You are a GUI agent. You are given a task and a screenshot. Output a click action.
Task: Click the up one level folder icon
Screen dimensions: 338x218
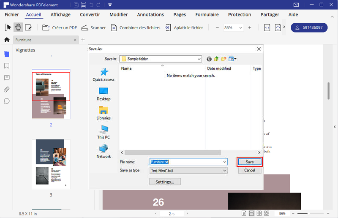216,59
